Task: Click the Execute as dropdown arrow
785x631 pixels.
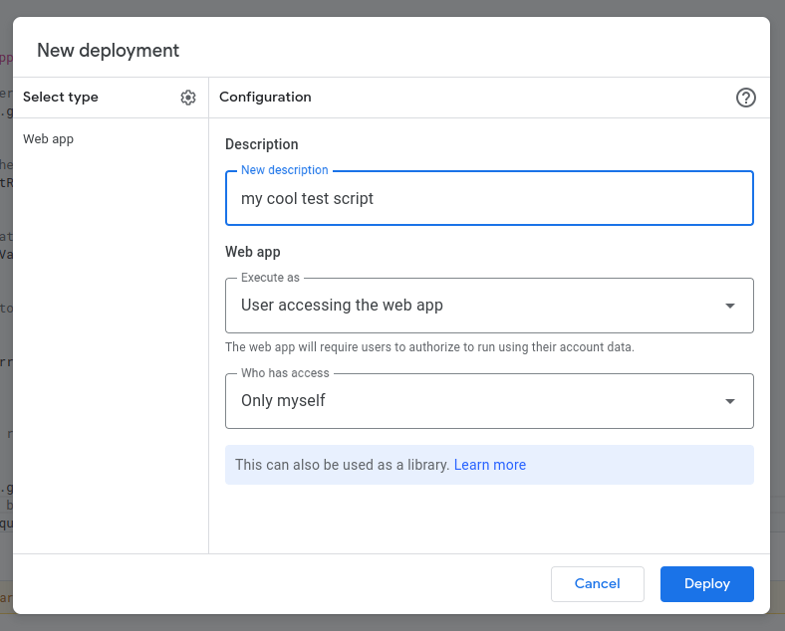Action: 730,306
